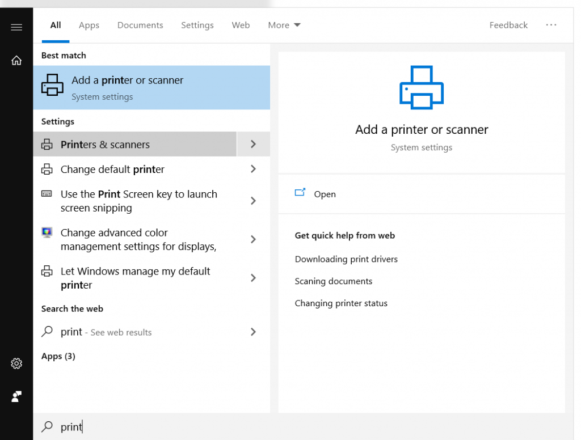The image size is (581, 440).
Task: Select the All tab
Action: (x=56, y=25)
